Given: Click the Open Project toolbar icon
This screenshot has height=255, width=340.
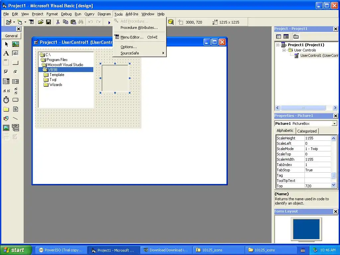Looking at the screenshot, I should pos(41,22).
